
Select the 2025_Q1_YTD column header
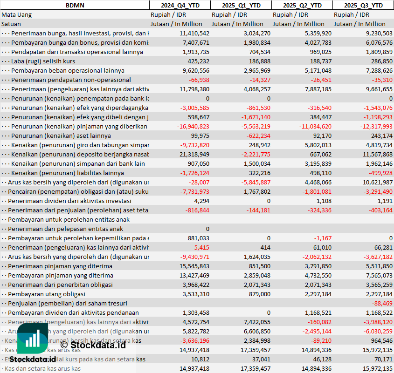[x=241, y=5]
